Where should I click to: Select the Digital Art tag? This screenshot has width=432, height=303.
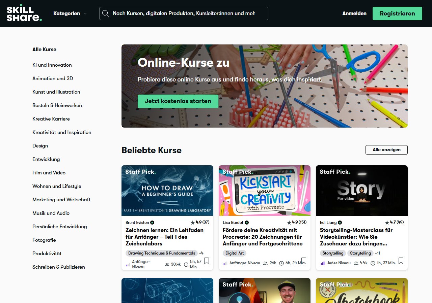(235, 253)
